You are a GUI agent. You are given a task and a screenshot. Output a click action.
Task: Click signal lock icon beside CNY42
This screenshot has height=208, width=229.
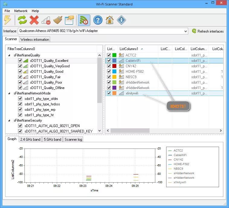click(121, 66)
